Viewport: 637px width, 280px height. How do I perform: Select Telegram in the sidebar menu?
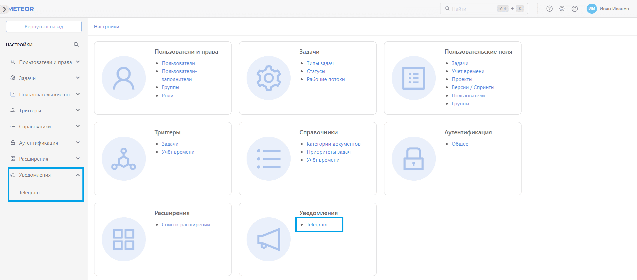(x=29, y=193)
